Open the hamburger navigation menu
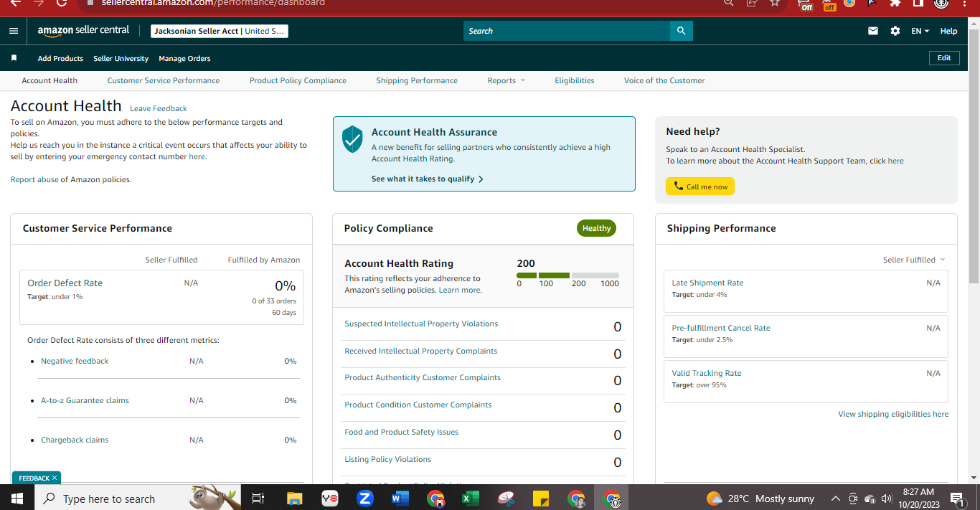Screen dimensions: 980x510 (14, 31)
